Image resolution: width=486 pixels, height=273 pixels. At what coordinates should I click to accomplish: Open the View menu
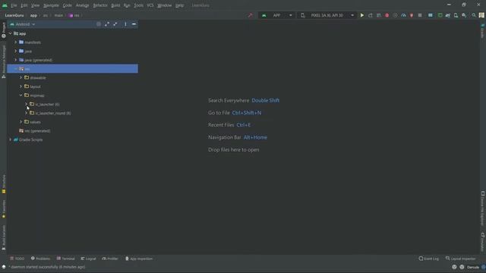point(36,5)
